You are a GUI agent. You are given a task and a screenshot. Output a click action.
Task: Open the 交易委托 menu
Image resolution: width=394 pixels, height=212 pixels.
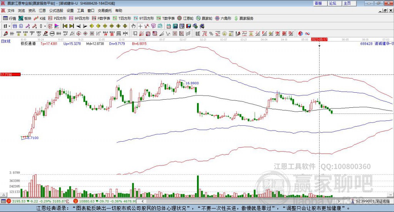(x=105, y=10)
